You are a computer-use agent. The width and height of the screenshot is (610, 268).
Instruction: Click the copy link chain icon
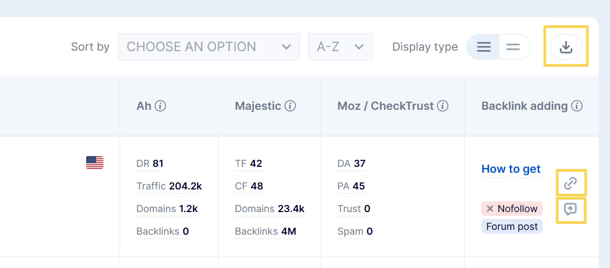(x=570, y=184)
